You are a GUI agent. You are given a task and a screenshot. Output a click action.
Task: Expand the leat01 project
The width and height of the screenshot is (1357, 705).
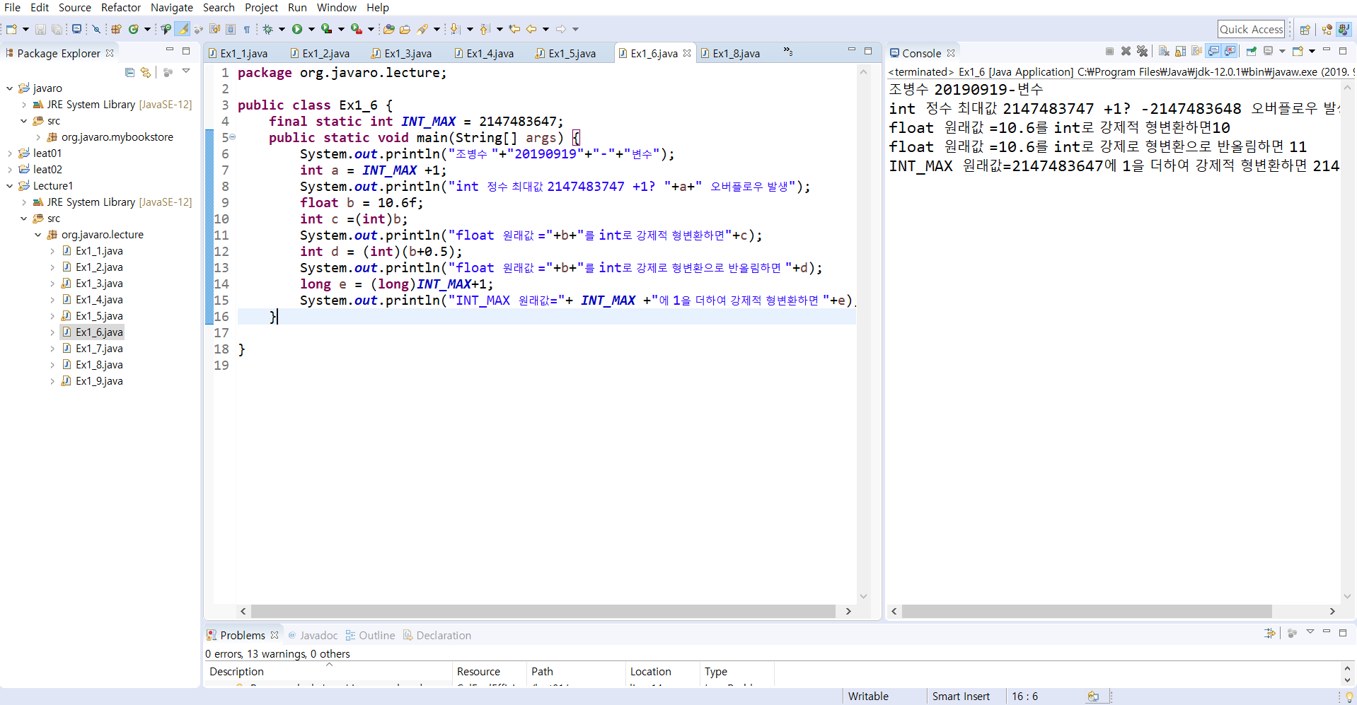(x=9, y=153)
